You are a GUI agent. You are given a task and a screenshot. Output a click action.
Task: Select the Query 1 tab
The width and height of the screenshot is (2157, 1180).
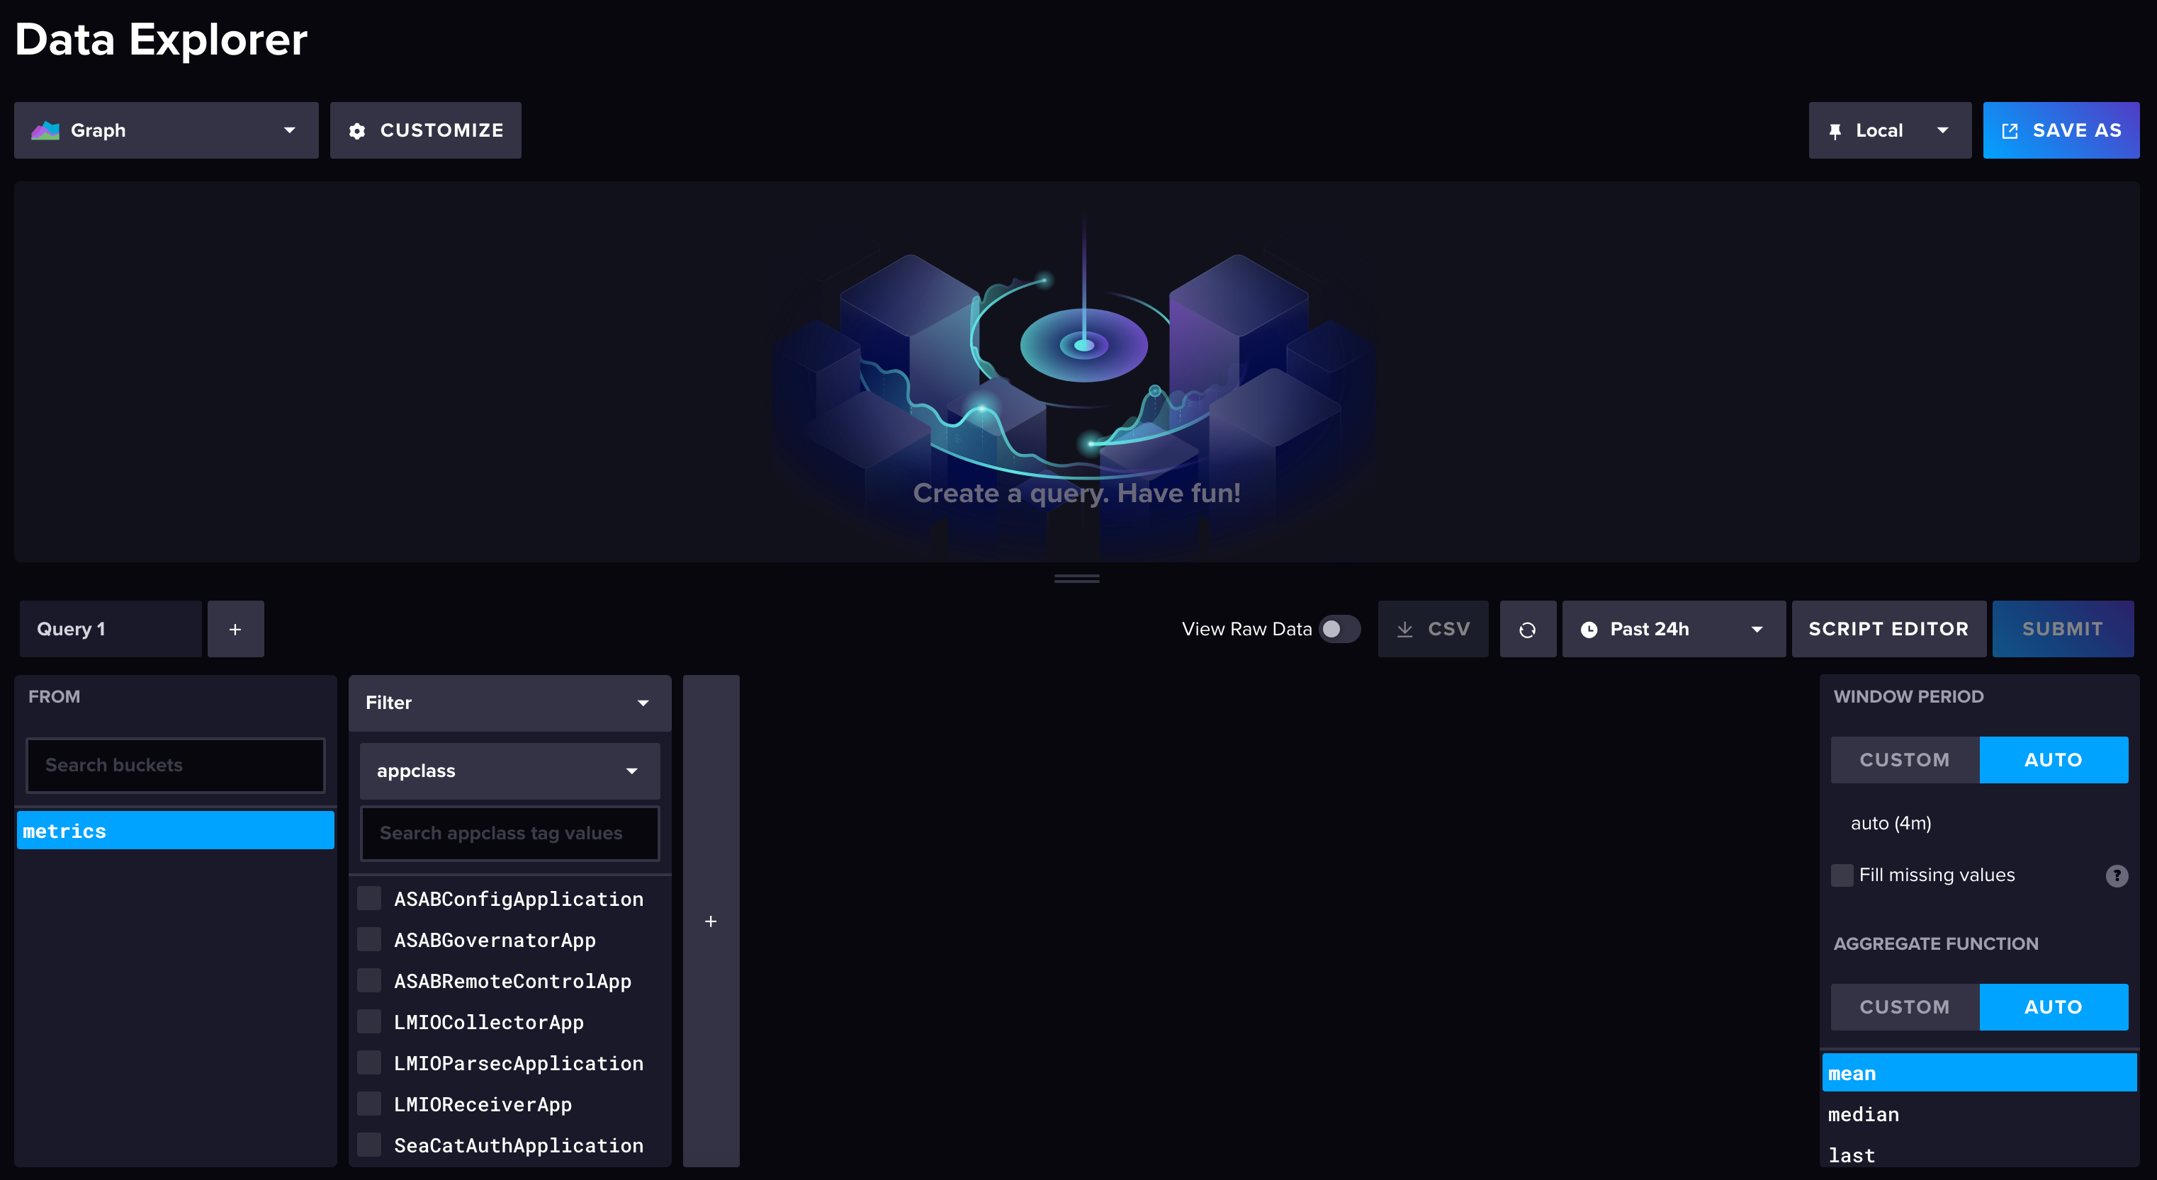111,630
